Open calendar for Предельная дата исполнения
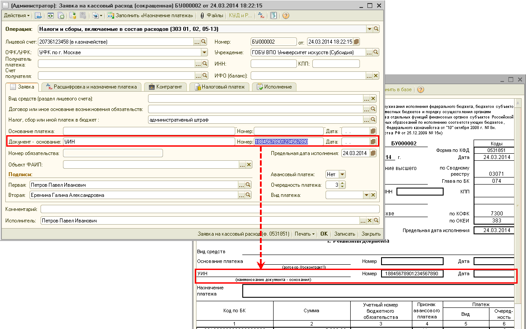 tap(373, 153)
